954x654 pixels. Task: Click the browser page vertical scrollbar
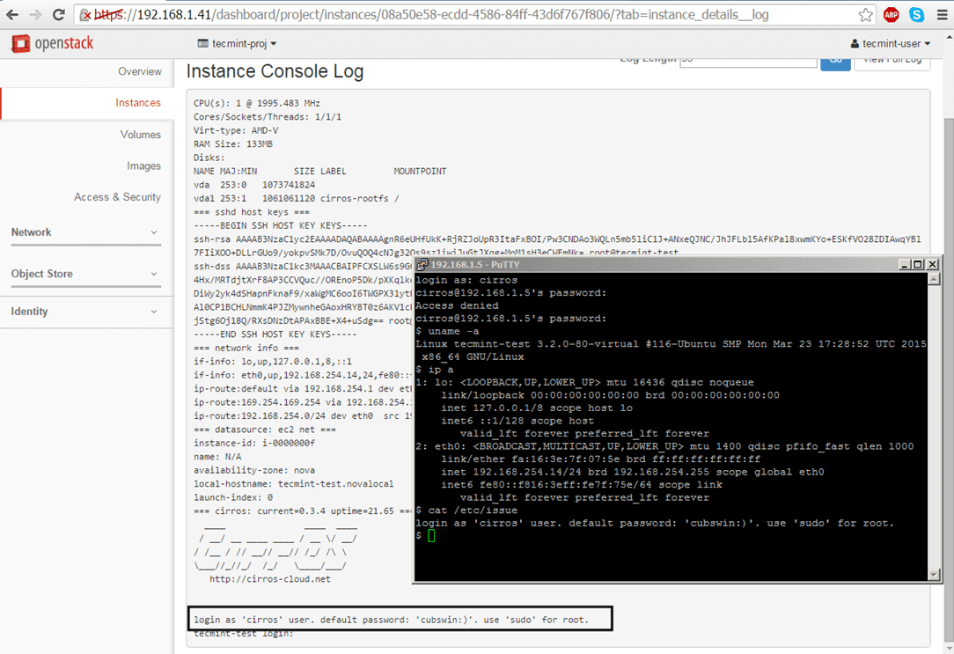[x=949, y=378]
